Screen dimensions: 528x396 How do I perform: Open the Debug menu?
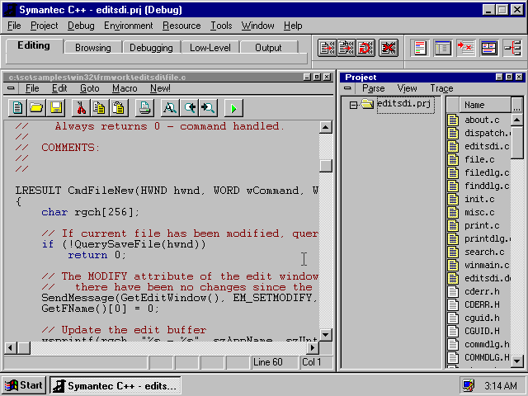point(81,26)
